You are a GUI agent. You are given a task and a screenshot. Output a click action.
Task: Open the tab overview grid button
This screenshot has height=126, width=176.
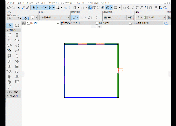pyautogui.click(x=24, y=23)
